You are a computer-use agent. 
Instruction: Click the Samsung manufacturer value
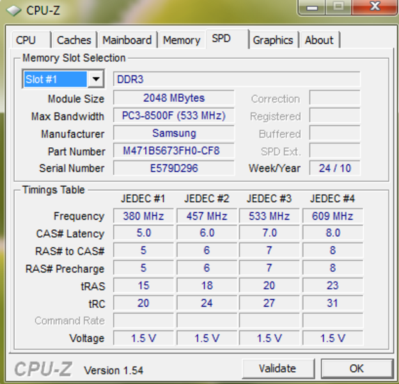point(174,133)
